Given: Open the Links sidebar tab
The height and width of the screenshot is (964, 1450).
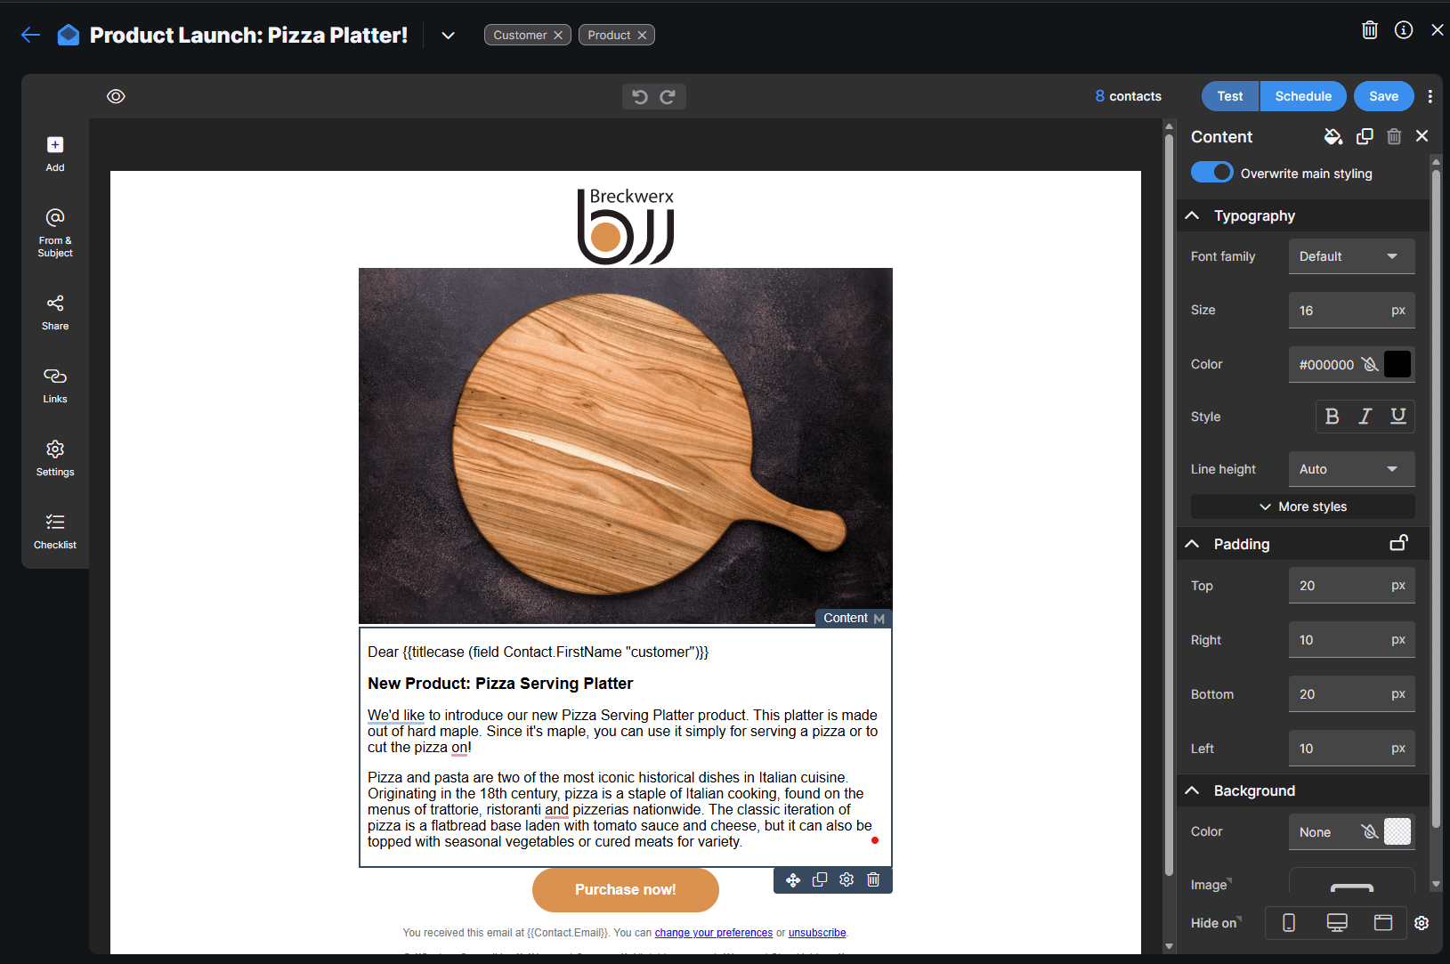Looking at the screenshot, I should coord(55,385).
